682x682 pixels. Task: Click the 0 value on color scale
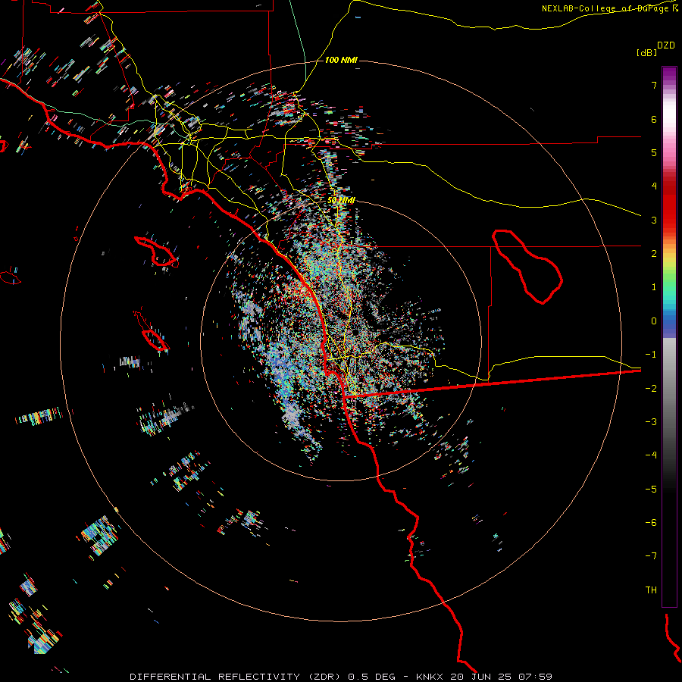[654, 321]
